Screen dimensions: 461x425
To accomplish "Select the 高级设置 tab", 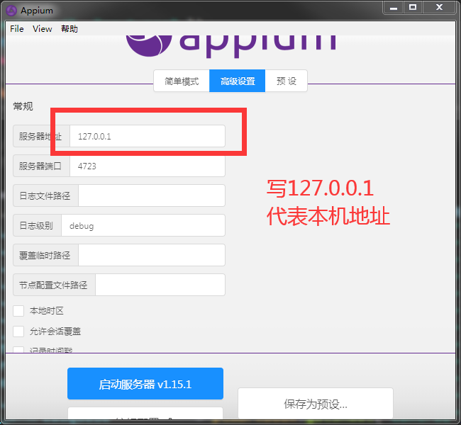I will point(238,81).
